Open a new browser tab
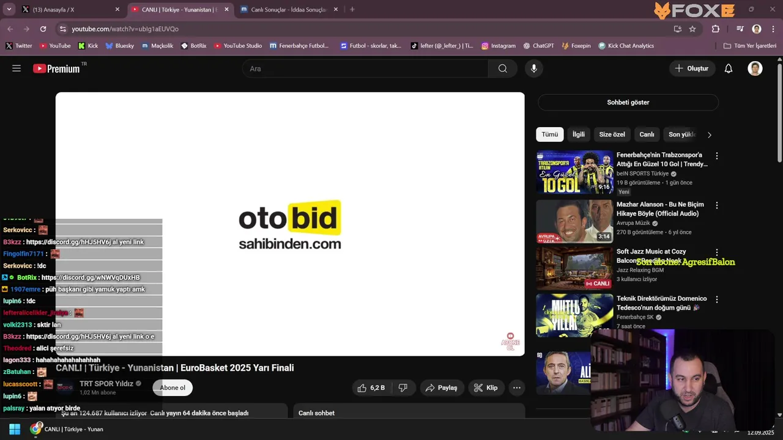Screen dimensions: 783x440 point(352,9)
